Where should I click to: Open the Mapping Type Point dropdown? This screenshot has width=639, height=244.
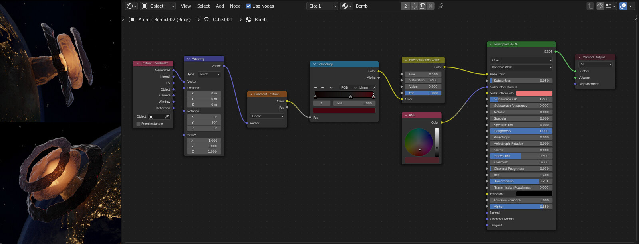(210, 74)
